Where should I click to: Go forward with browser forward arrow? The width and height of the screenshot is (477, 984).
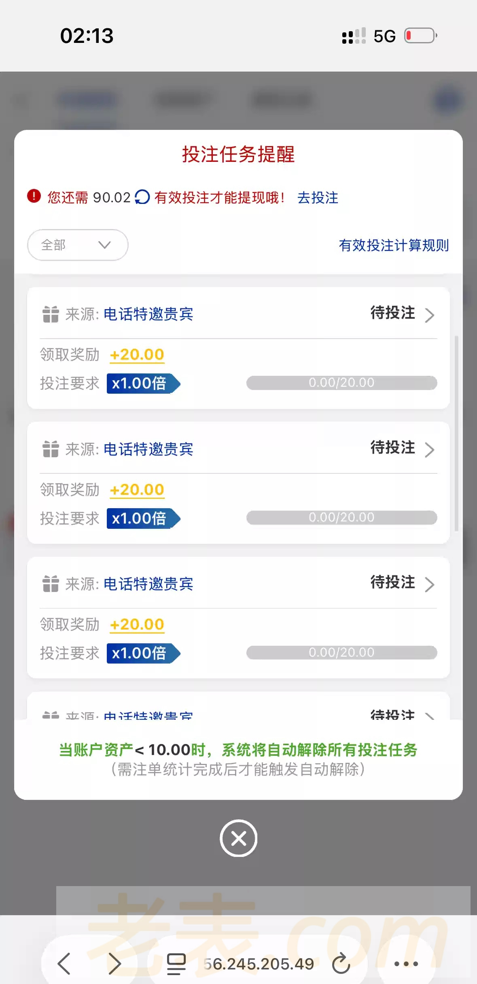pyautogui.click(x=114, y=963)
